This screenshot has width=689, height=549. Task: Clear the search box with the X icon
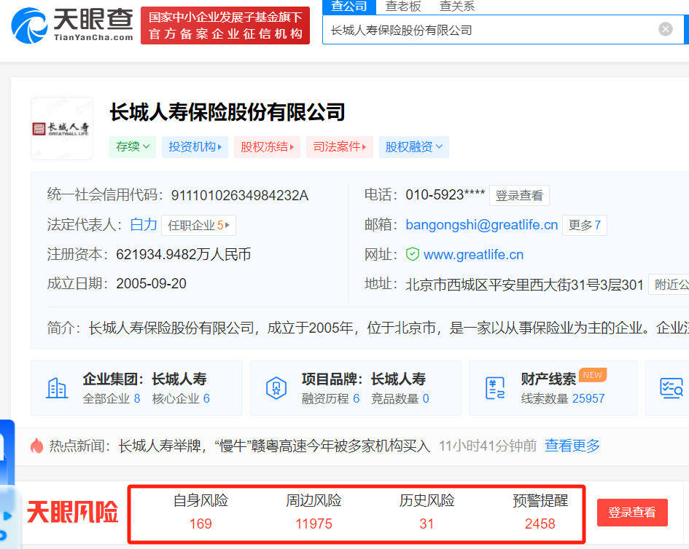click(665, 29)
